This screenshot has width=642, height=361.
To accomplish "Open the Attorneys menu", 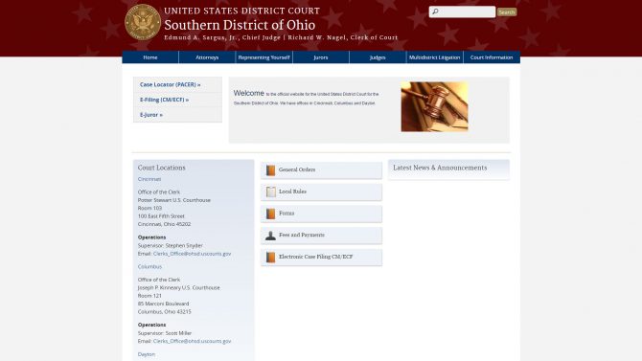I will pyautogui.click(x=207, y=57).
